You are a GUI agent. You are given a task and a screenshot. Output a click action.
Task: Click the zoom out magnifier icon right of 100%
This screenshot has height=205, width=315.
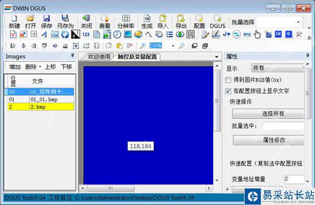click(x=182, y=46)
